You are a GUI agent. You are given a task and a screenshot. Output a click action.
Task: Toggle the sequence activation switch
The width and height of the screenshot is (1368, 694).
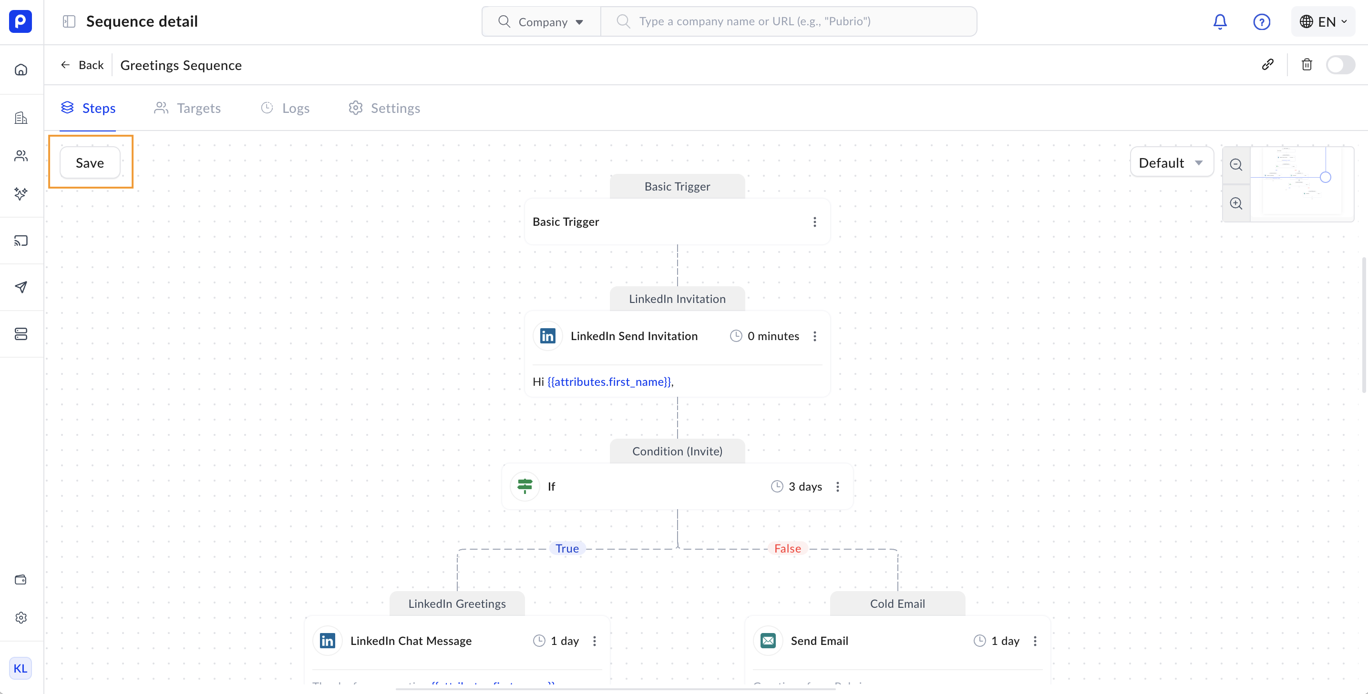click(x=1340, y=65)
